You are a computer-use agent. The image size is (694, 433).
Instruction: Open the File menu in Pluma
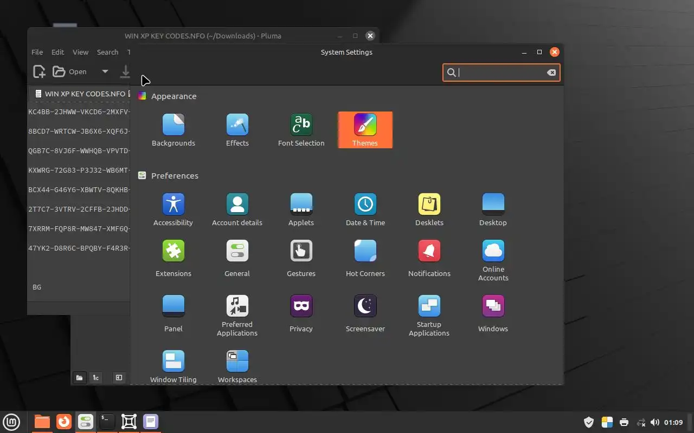[37, 53]
